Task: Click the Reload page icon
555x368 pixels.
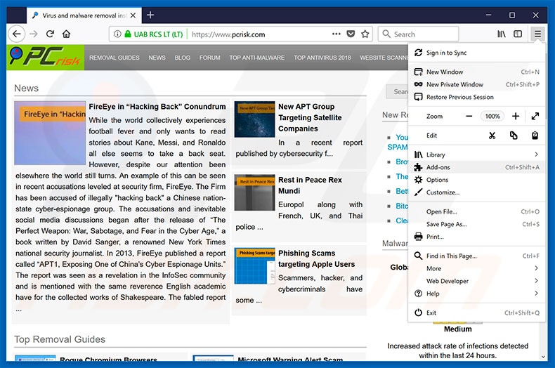Action: click(50, 34)
